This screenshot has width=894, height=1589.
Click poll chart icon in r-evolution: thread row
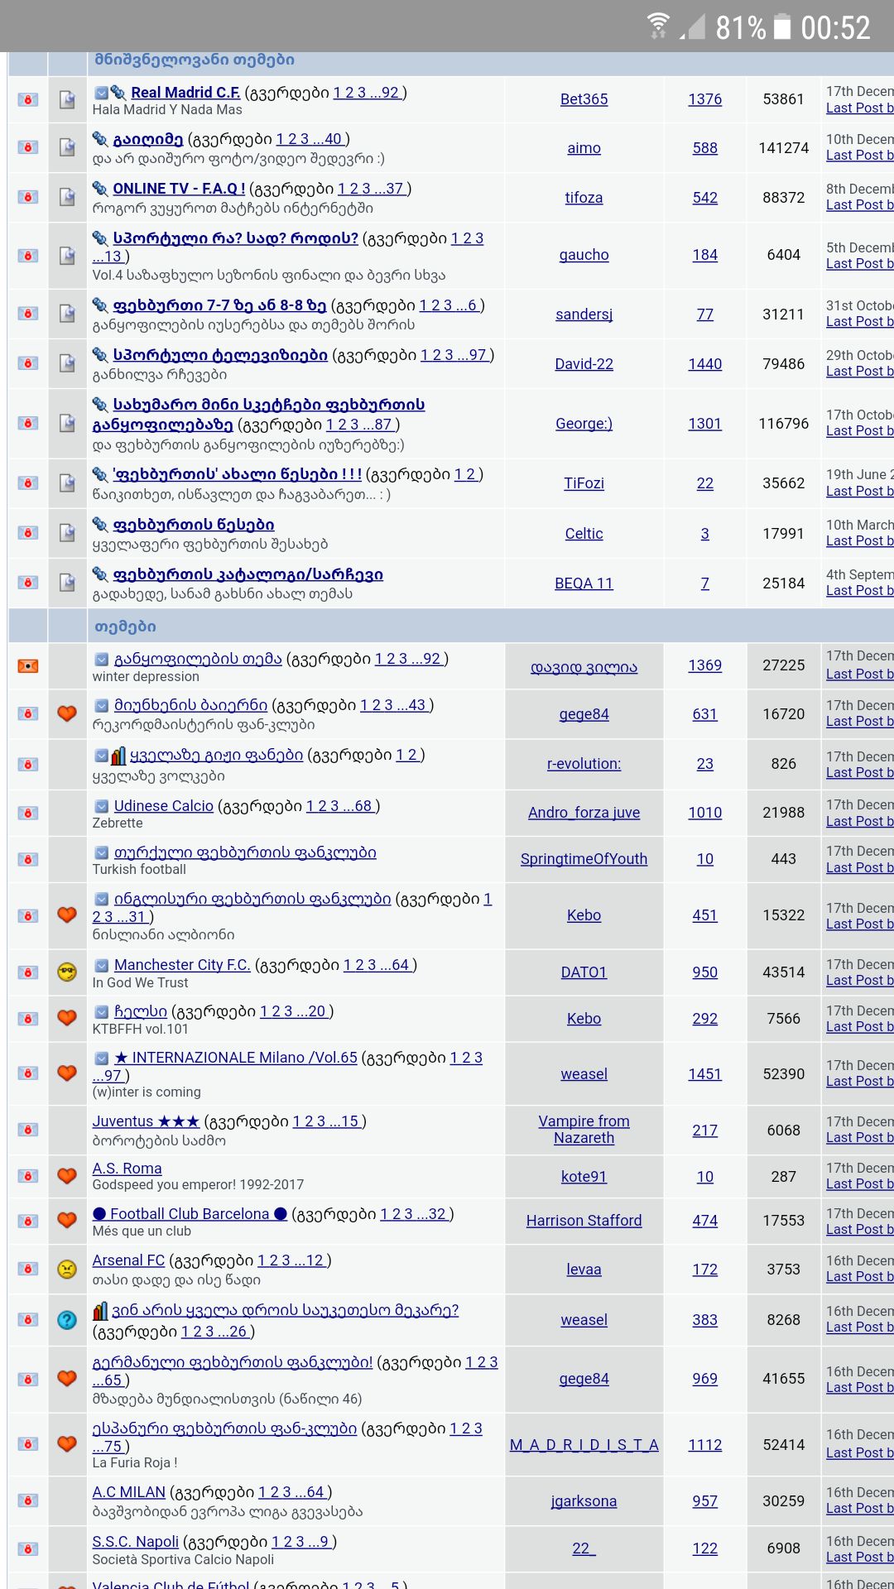click(118, 756)
